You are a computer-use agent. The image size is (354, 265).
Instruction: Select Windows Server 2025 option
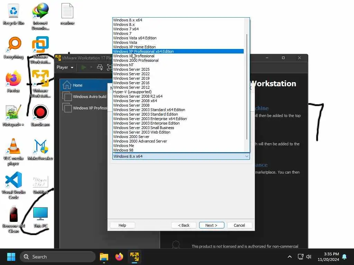[178, 69]
